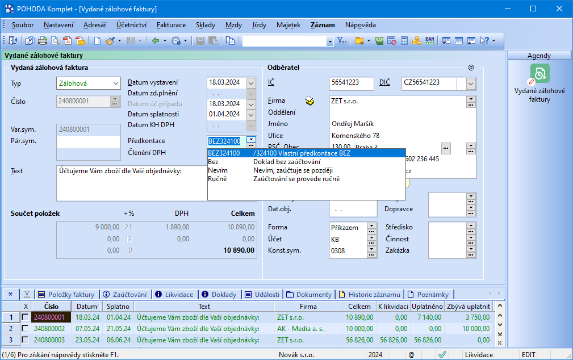Image resolution: width=573 pixels, height=360 pixels.
Task: Open the DIČ field dropdown arrow
Action: click(x=471, y=84)
